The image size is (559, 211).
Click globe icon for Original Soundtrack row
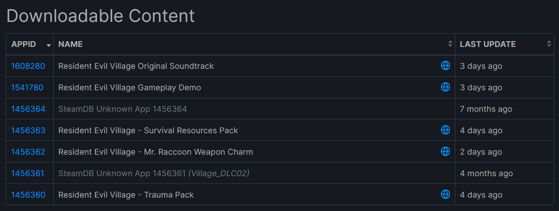point(445,66)
